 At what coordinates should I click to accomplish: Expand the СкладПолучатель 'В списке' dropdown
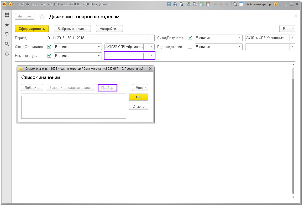point(239,38)
